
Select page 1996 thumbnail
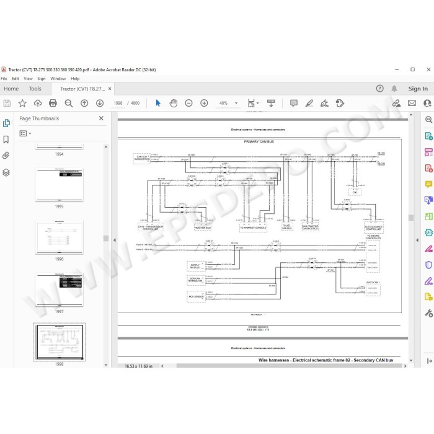(60, 237)
